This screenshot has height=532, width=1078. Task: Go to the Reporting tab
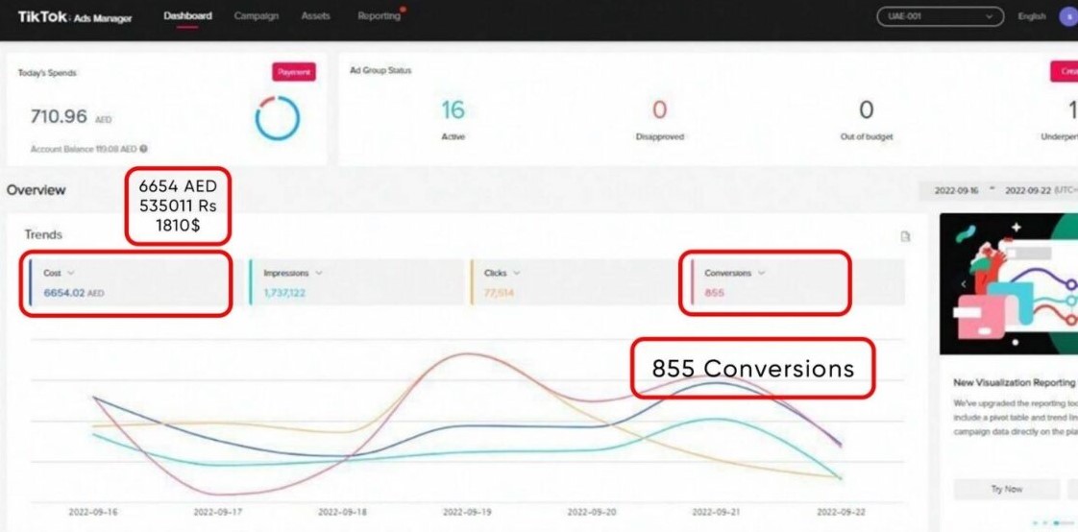(x=379, y=16)
